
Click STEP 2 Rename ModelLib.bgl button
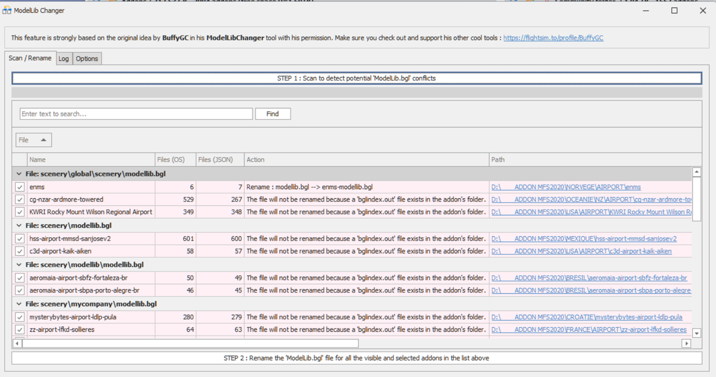coord(357,358)
